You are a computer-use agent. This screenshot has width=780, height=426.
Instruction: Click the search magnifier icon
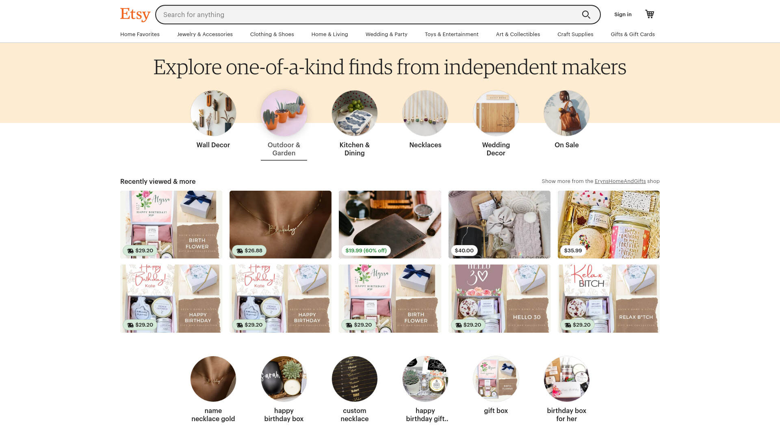click(x=586, y=15)
